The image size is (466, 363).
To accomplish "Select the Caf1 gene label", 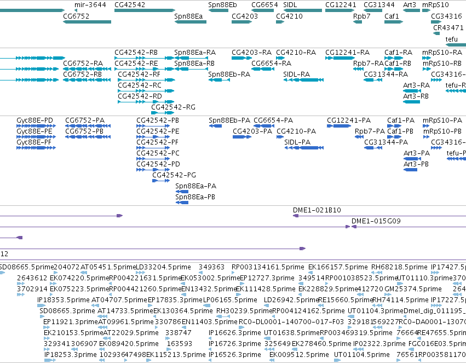I will click(392, 16).
